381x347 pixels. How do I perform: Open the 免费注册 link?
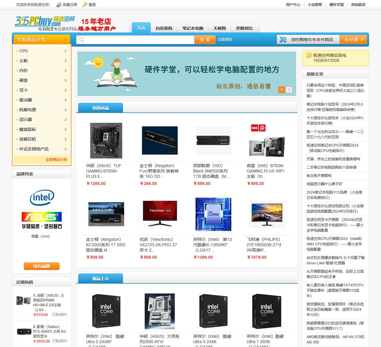(70, 5)
